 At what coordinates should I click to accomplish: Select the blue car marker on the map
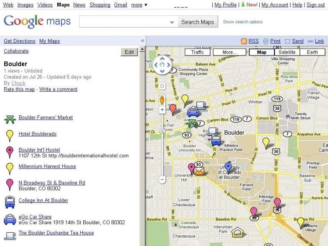[x=193, y=112]
